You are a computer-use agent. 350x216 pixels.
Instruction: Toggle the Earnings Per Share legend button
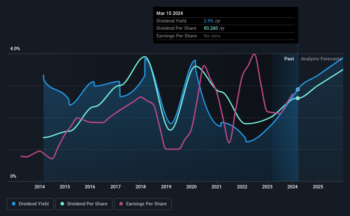pos(143,204)
